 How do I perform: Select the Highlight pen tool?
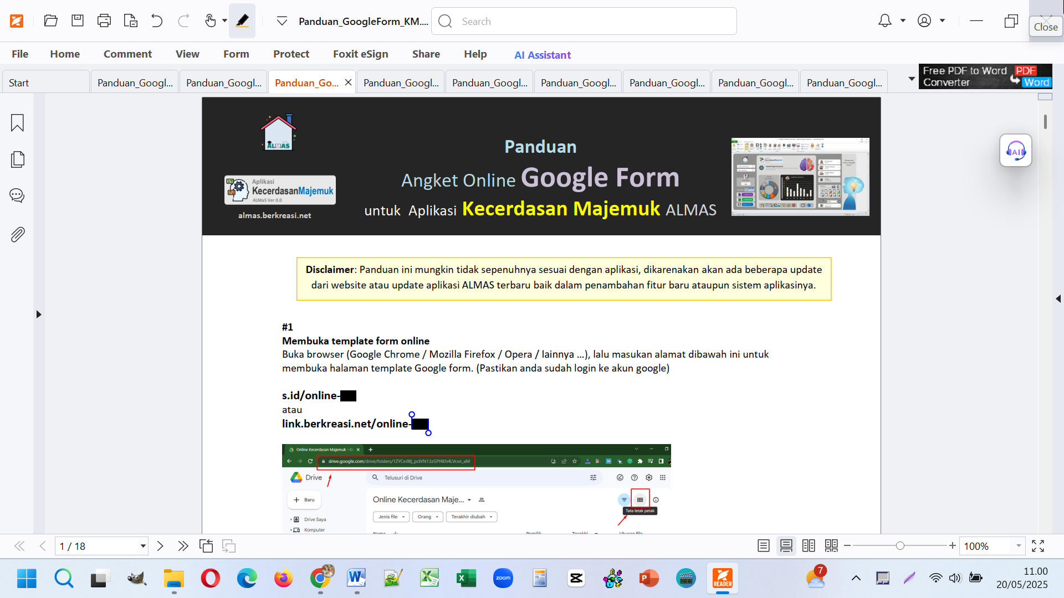pos(242,21)
